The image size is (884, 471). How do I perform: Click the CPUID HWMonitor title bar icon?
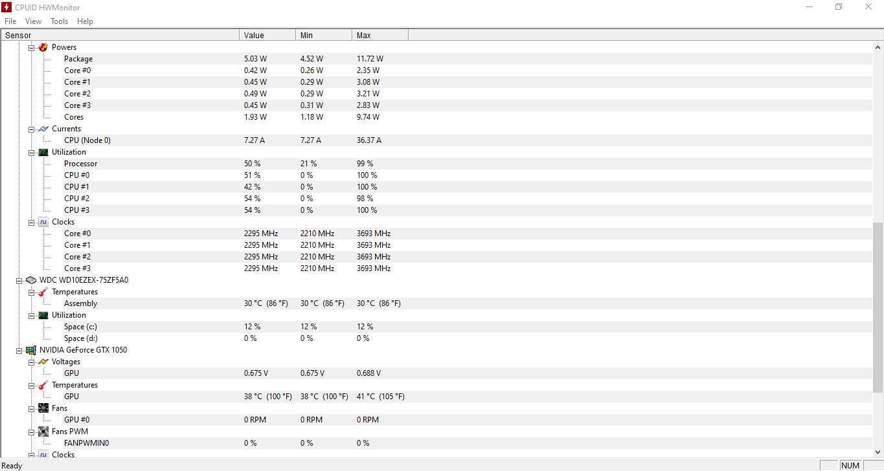click(6, 6)
